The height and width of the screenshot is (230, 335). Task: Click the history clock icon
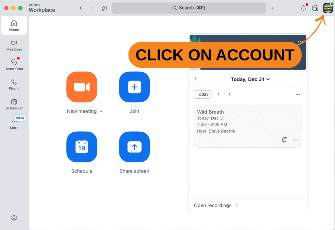click(x=104, y=8)
